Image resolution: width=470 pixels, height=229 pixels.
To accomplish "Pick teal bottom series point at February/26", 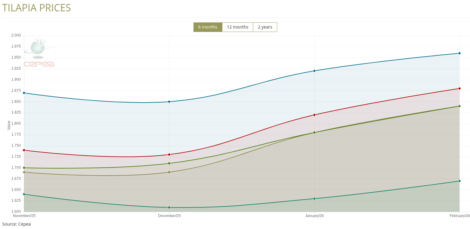I will tap(460, 181).
